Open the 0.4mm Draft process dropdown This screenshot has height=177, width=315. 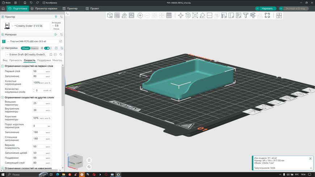(x=27, y=54)
